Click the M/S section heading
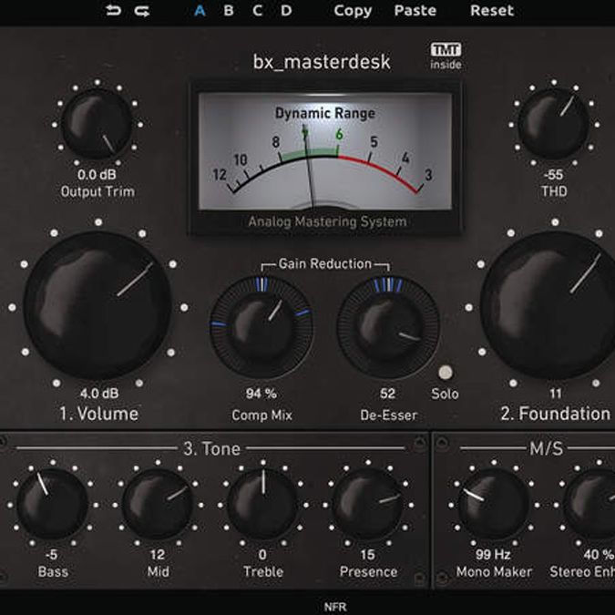The width and height of the screenshot is (615, 615). pyautogui.click(x=547, y=448)
